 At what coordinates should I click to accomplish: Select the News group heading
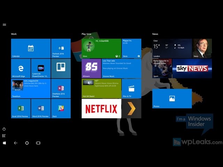[x=155, y=34]
